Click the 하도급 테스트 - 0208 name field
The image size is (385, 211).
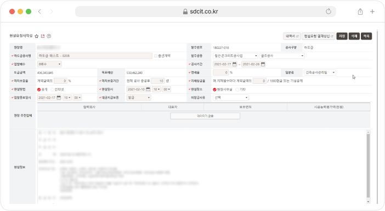pos(95,56)
